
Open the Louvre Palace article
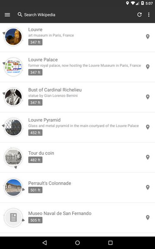point(43,60)
